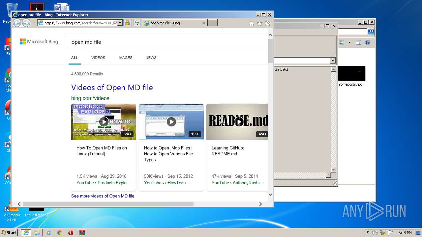Switch to the NEWS results tab
Screen dimensions: 422x237
(x=151, y=58)
